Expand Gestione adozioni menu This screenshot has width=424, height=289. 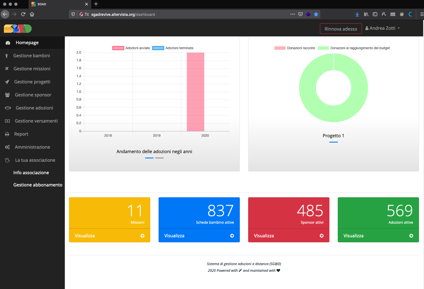click(x=32, y=108)
